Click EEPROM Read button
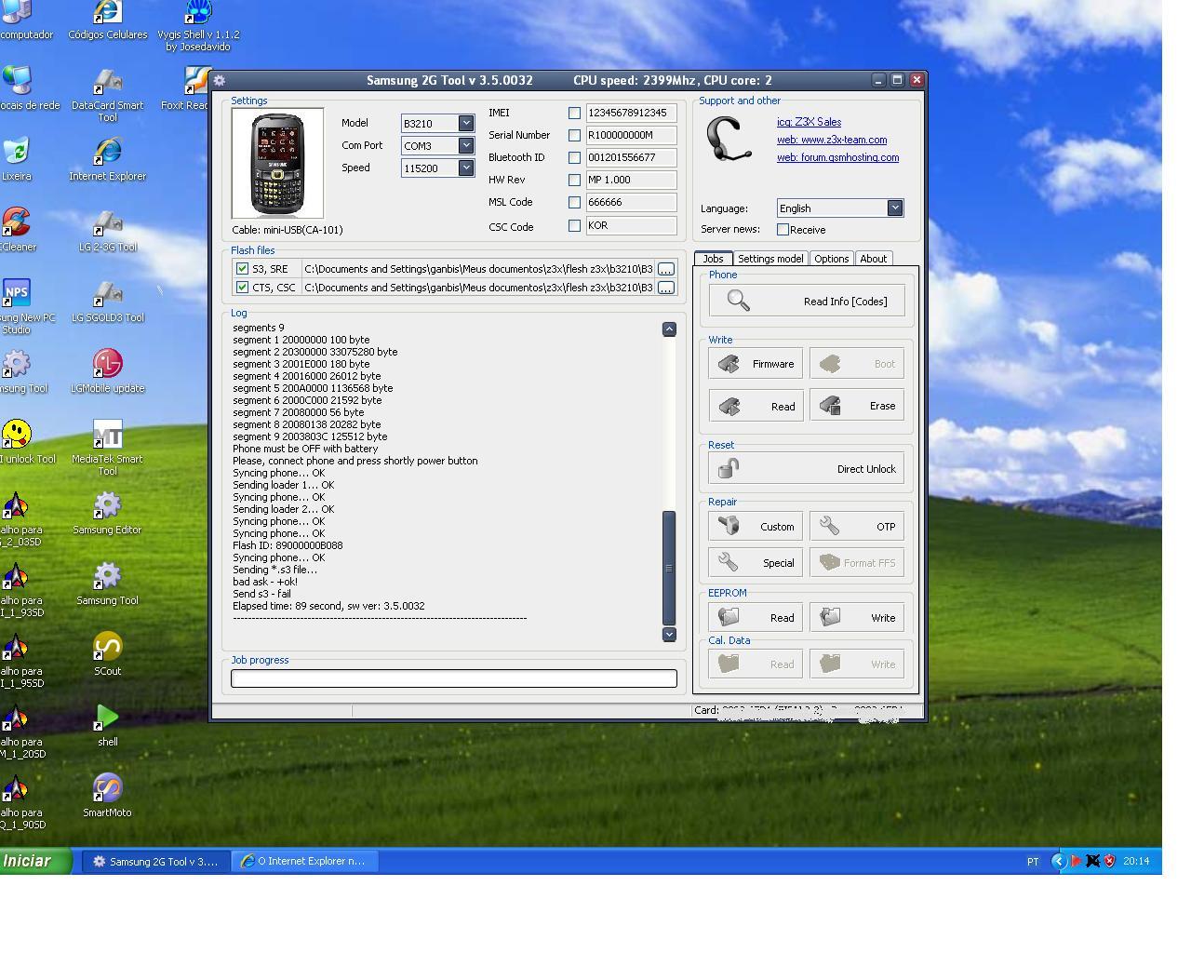 756,617
